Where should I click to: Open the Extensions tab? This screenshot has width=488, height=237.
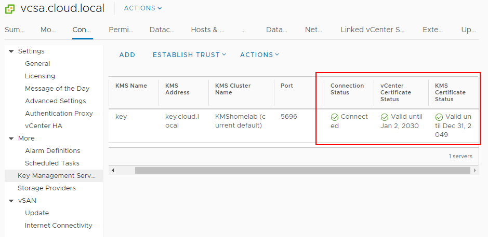(433, 30)
